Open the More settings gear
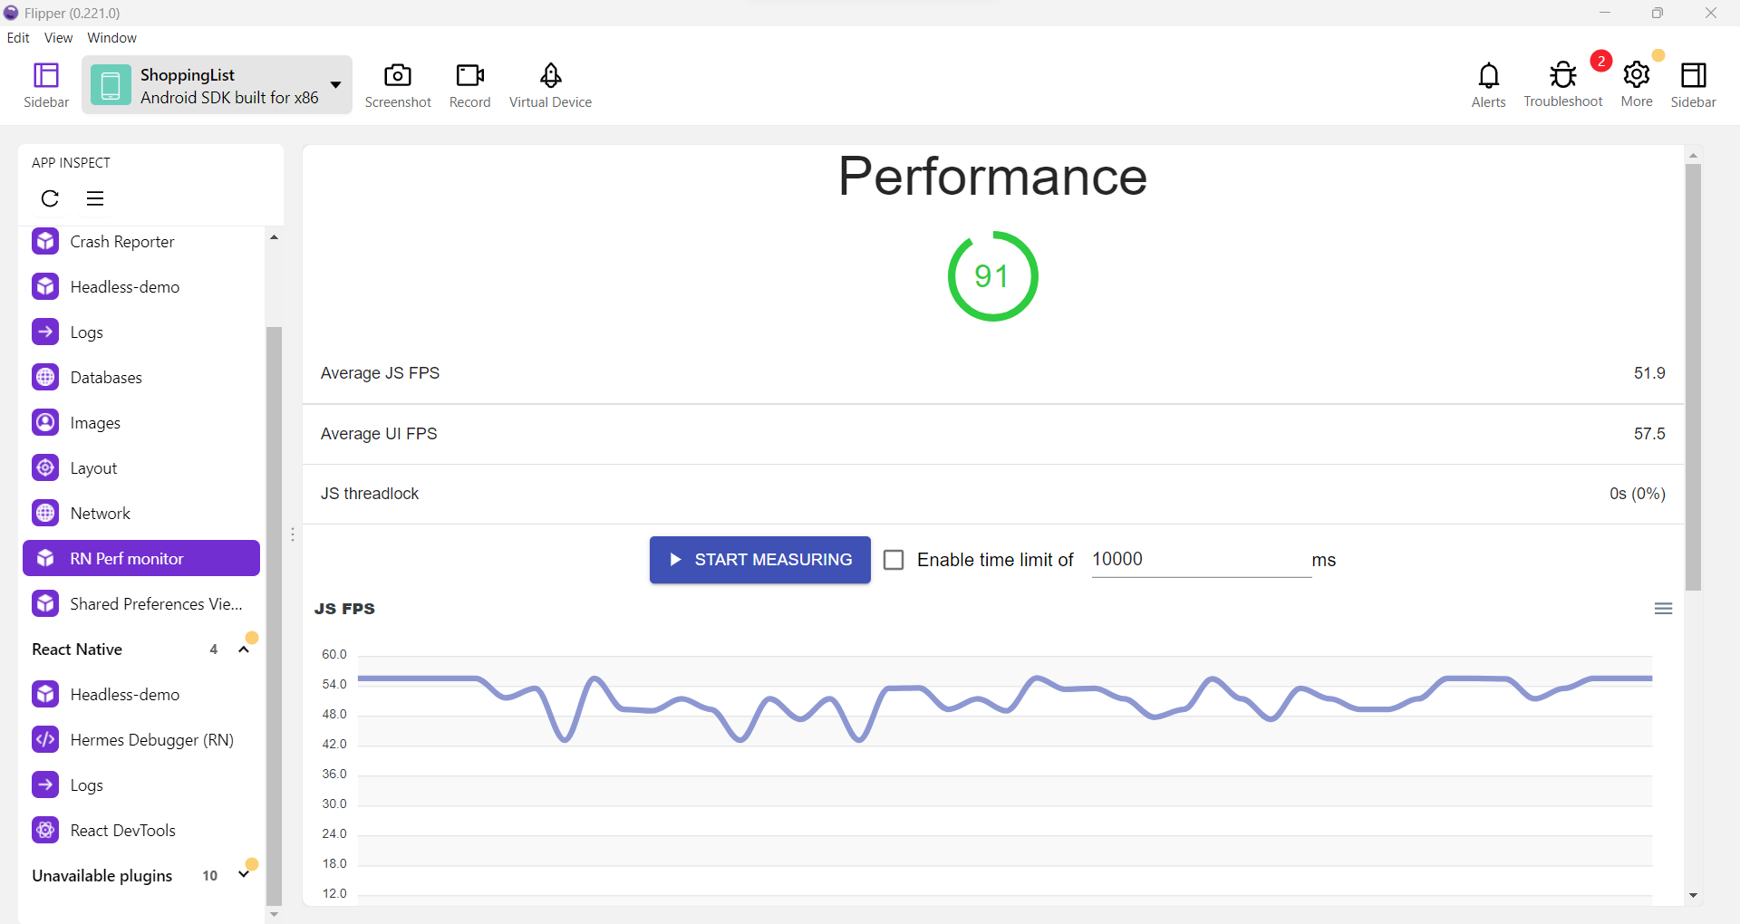 coord(1636,75)
